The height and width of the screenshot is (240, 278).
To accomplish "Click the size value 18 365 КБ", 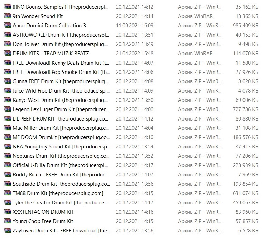I will tap(247, 16).
